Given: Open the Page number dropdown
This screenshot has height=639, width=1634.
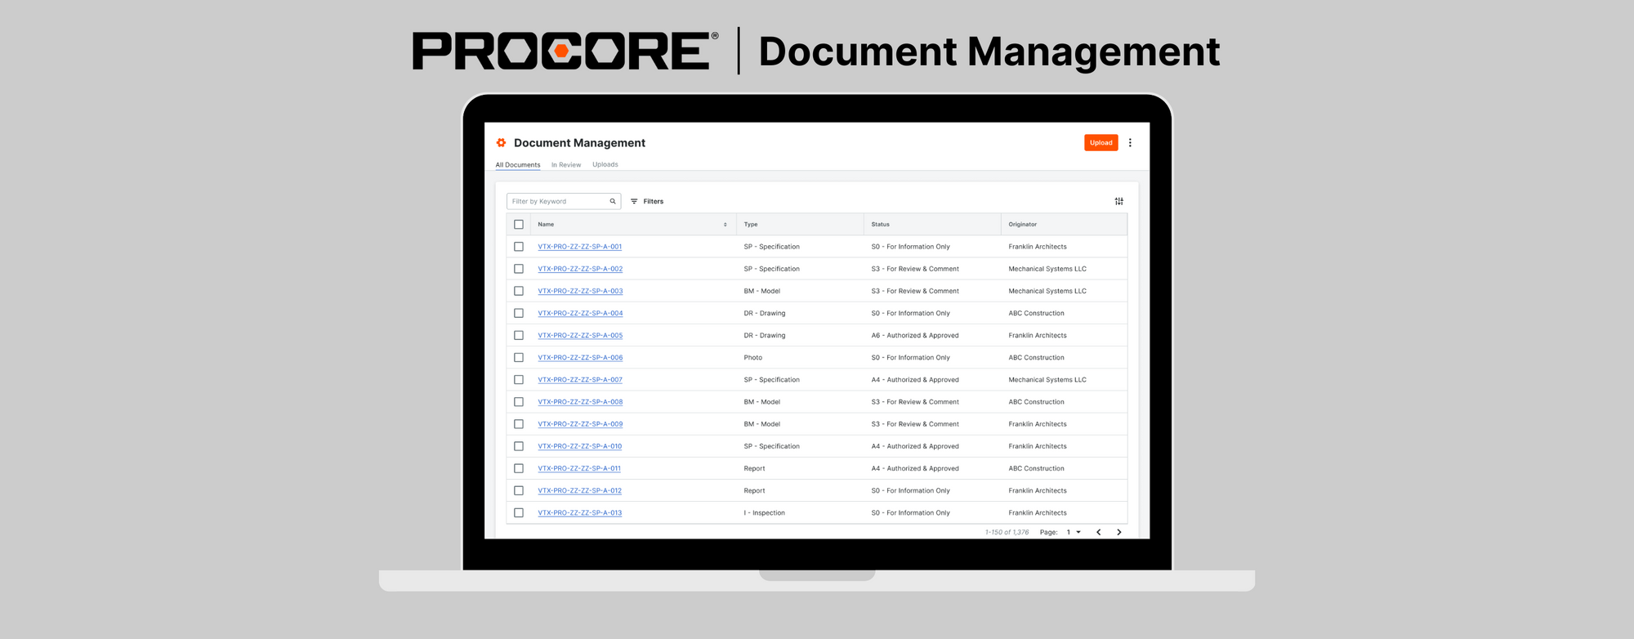Looking at the screenshot, I should 1074,532.
